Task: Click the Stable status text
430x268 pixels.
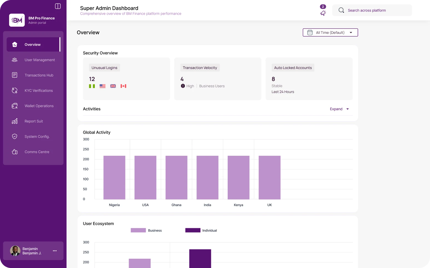Action: point(277,86)
